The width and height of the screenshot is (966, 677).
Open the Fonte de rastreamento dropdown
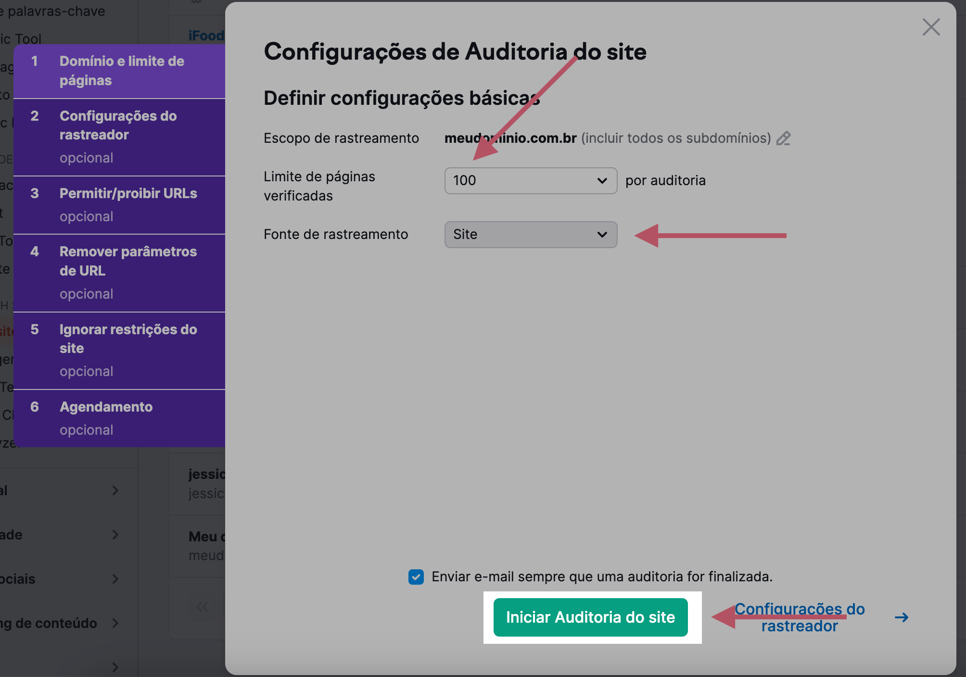pyautogui.click(x=531, y=235)
